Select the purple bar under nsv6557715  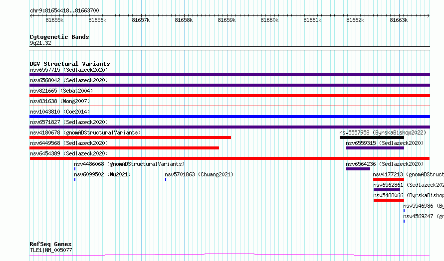point(229,75)
